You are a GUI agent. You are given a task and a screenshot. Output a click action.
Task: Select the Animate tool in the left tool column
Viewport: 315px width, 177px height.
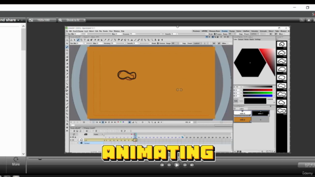[67, 40]
